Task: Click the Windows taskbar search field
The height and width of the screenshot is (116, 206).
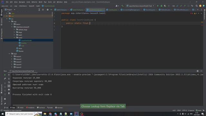Action: (x=23, y=114)
